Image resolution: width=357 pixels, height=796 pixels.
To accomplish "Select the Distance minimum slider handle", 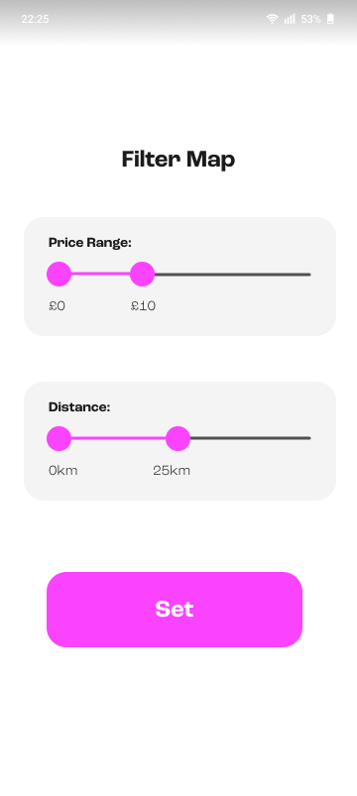I will 59,438.
